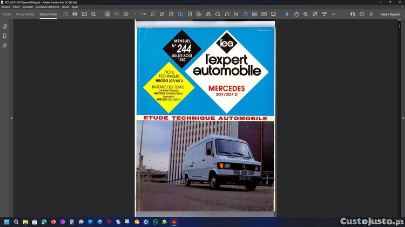Click the search magnifier in the toolbar
Image resolution: width=405 pixels, height=227 pixels.
coord(93,14)
